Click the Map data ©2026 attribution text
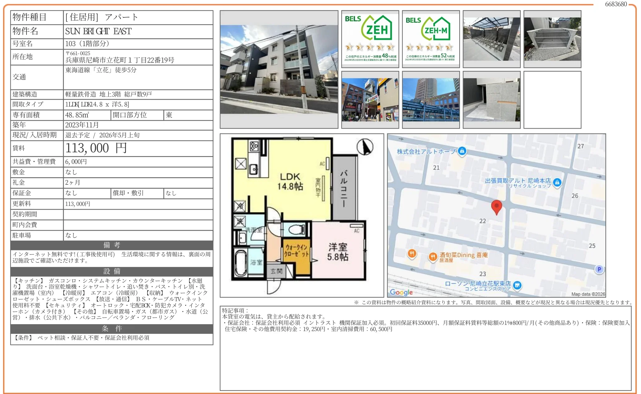Screen dimensions: 641x394 click(588, 294)
